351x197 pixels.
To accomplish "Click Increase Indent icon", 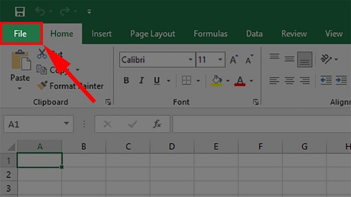I will (341, 80).
